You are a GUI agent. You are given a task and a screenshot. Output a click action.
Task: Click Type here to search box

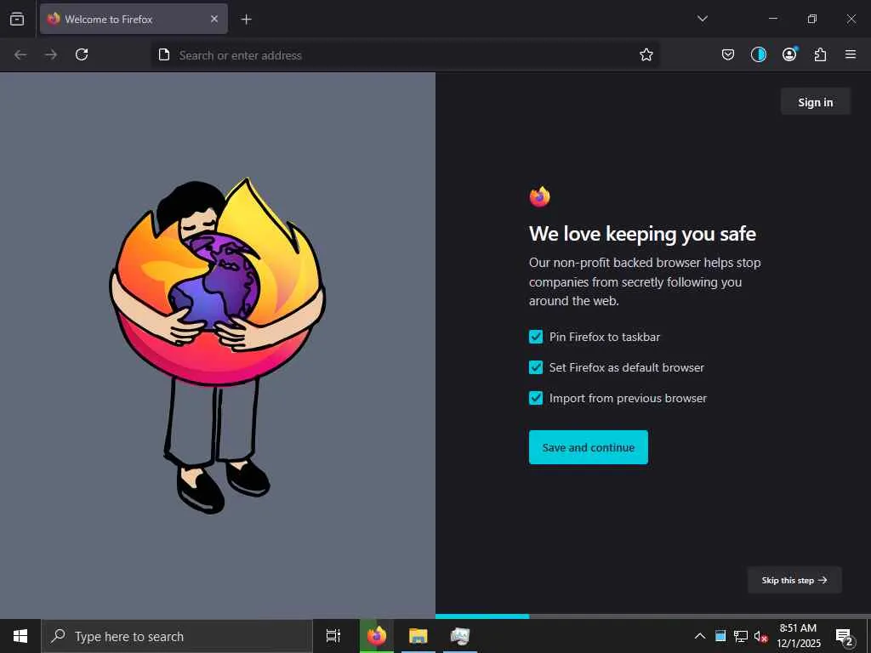177,636
